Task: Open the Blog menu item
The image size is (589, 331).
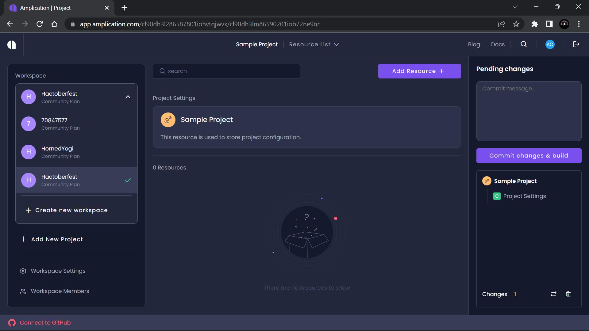Action: [x=474, y=44]
